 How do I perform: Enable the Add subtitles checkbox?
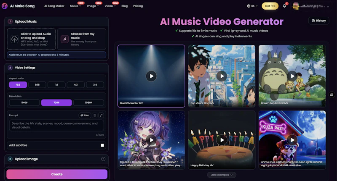[x=102, y=145]
